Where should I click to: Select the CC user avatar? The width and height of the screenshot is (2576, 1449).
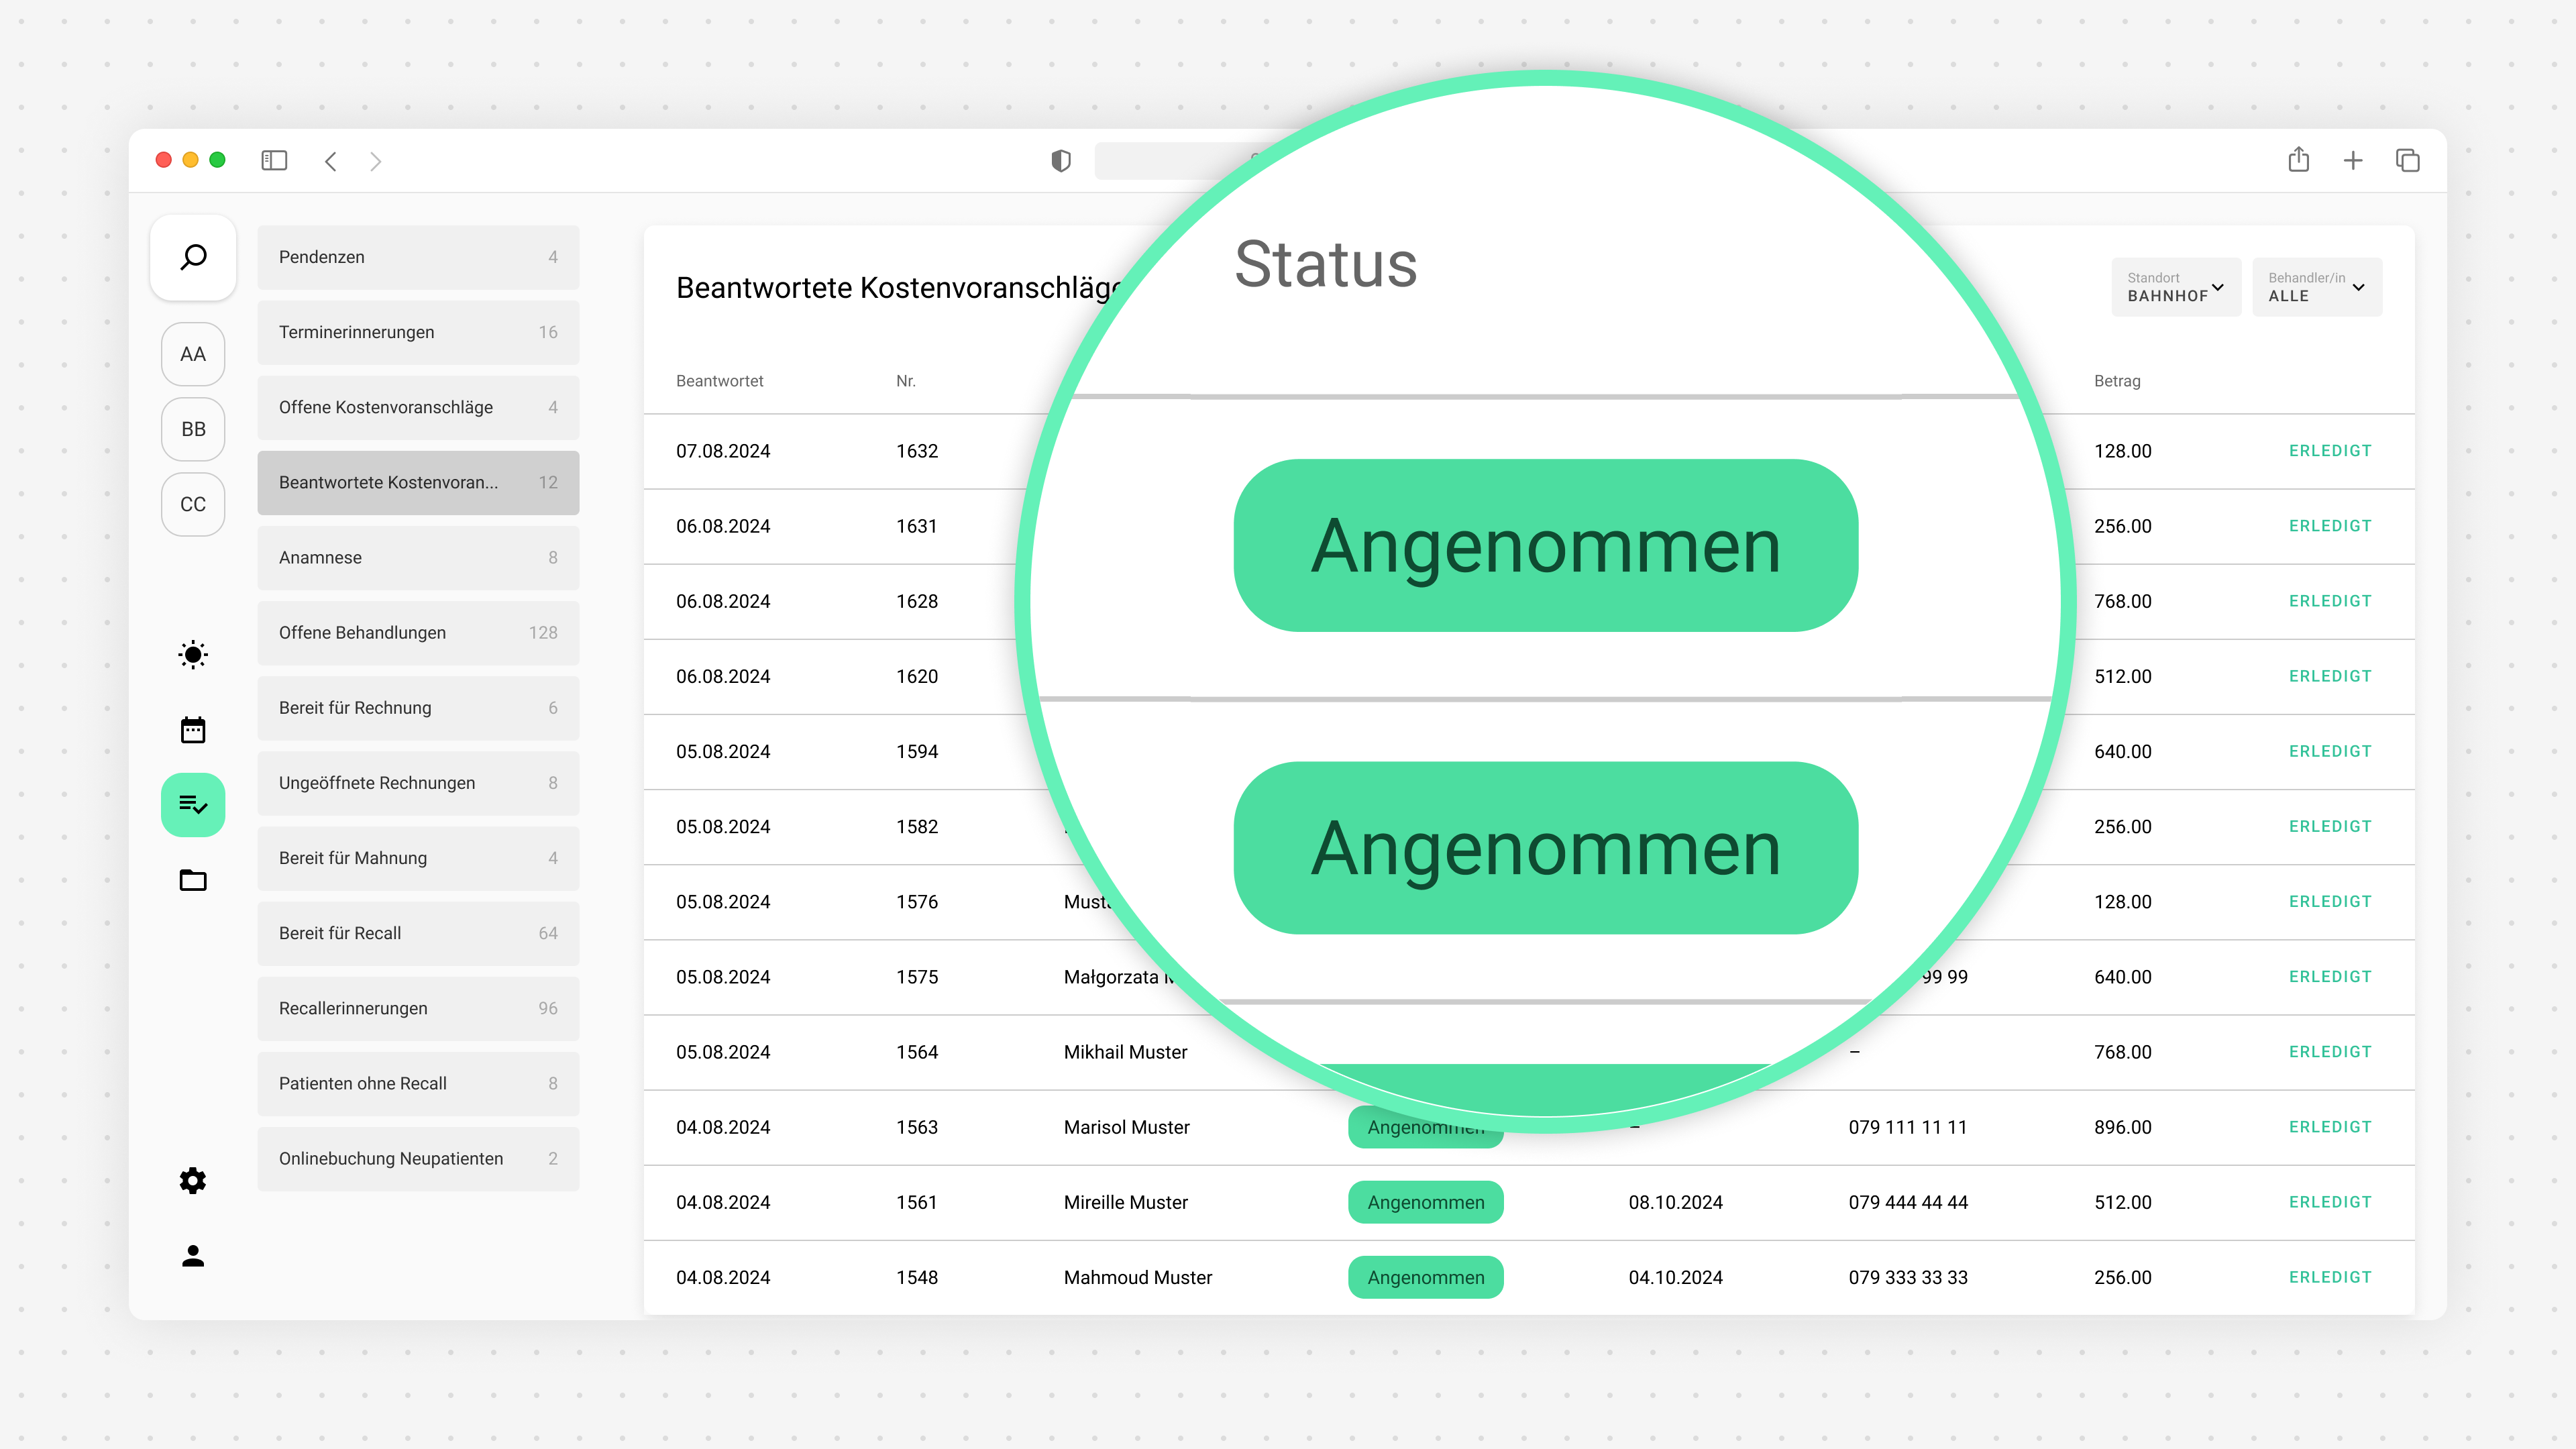(193, 504)
